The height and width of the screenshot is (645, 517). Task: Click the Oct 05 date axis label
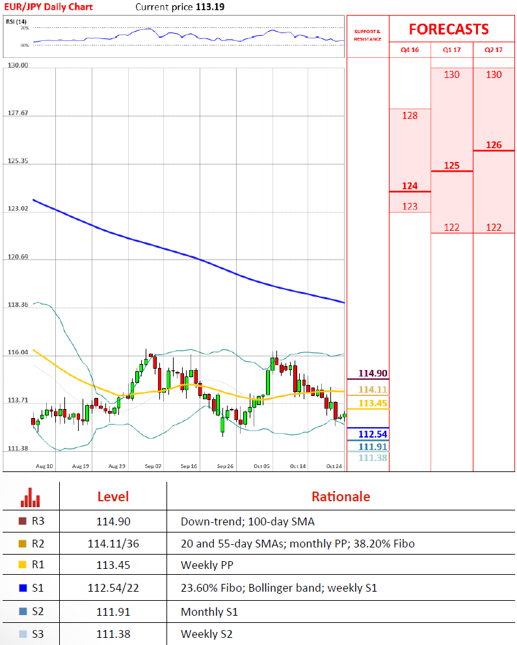tap(261, 466)
